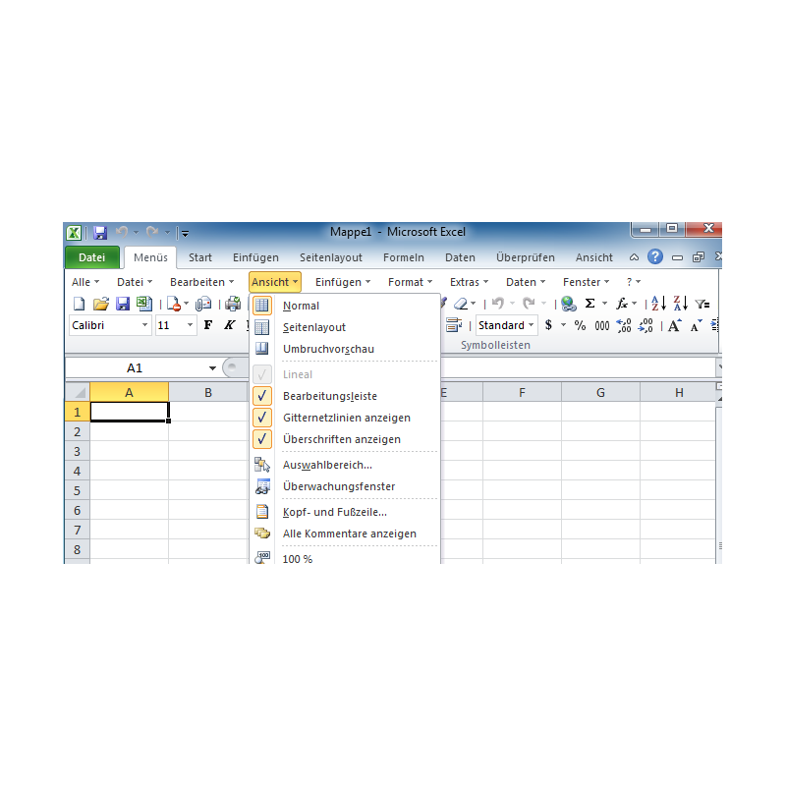Click the open folder icon in toolbar
This screenshot has width=786, height=786.
(100, 305)
